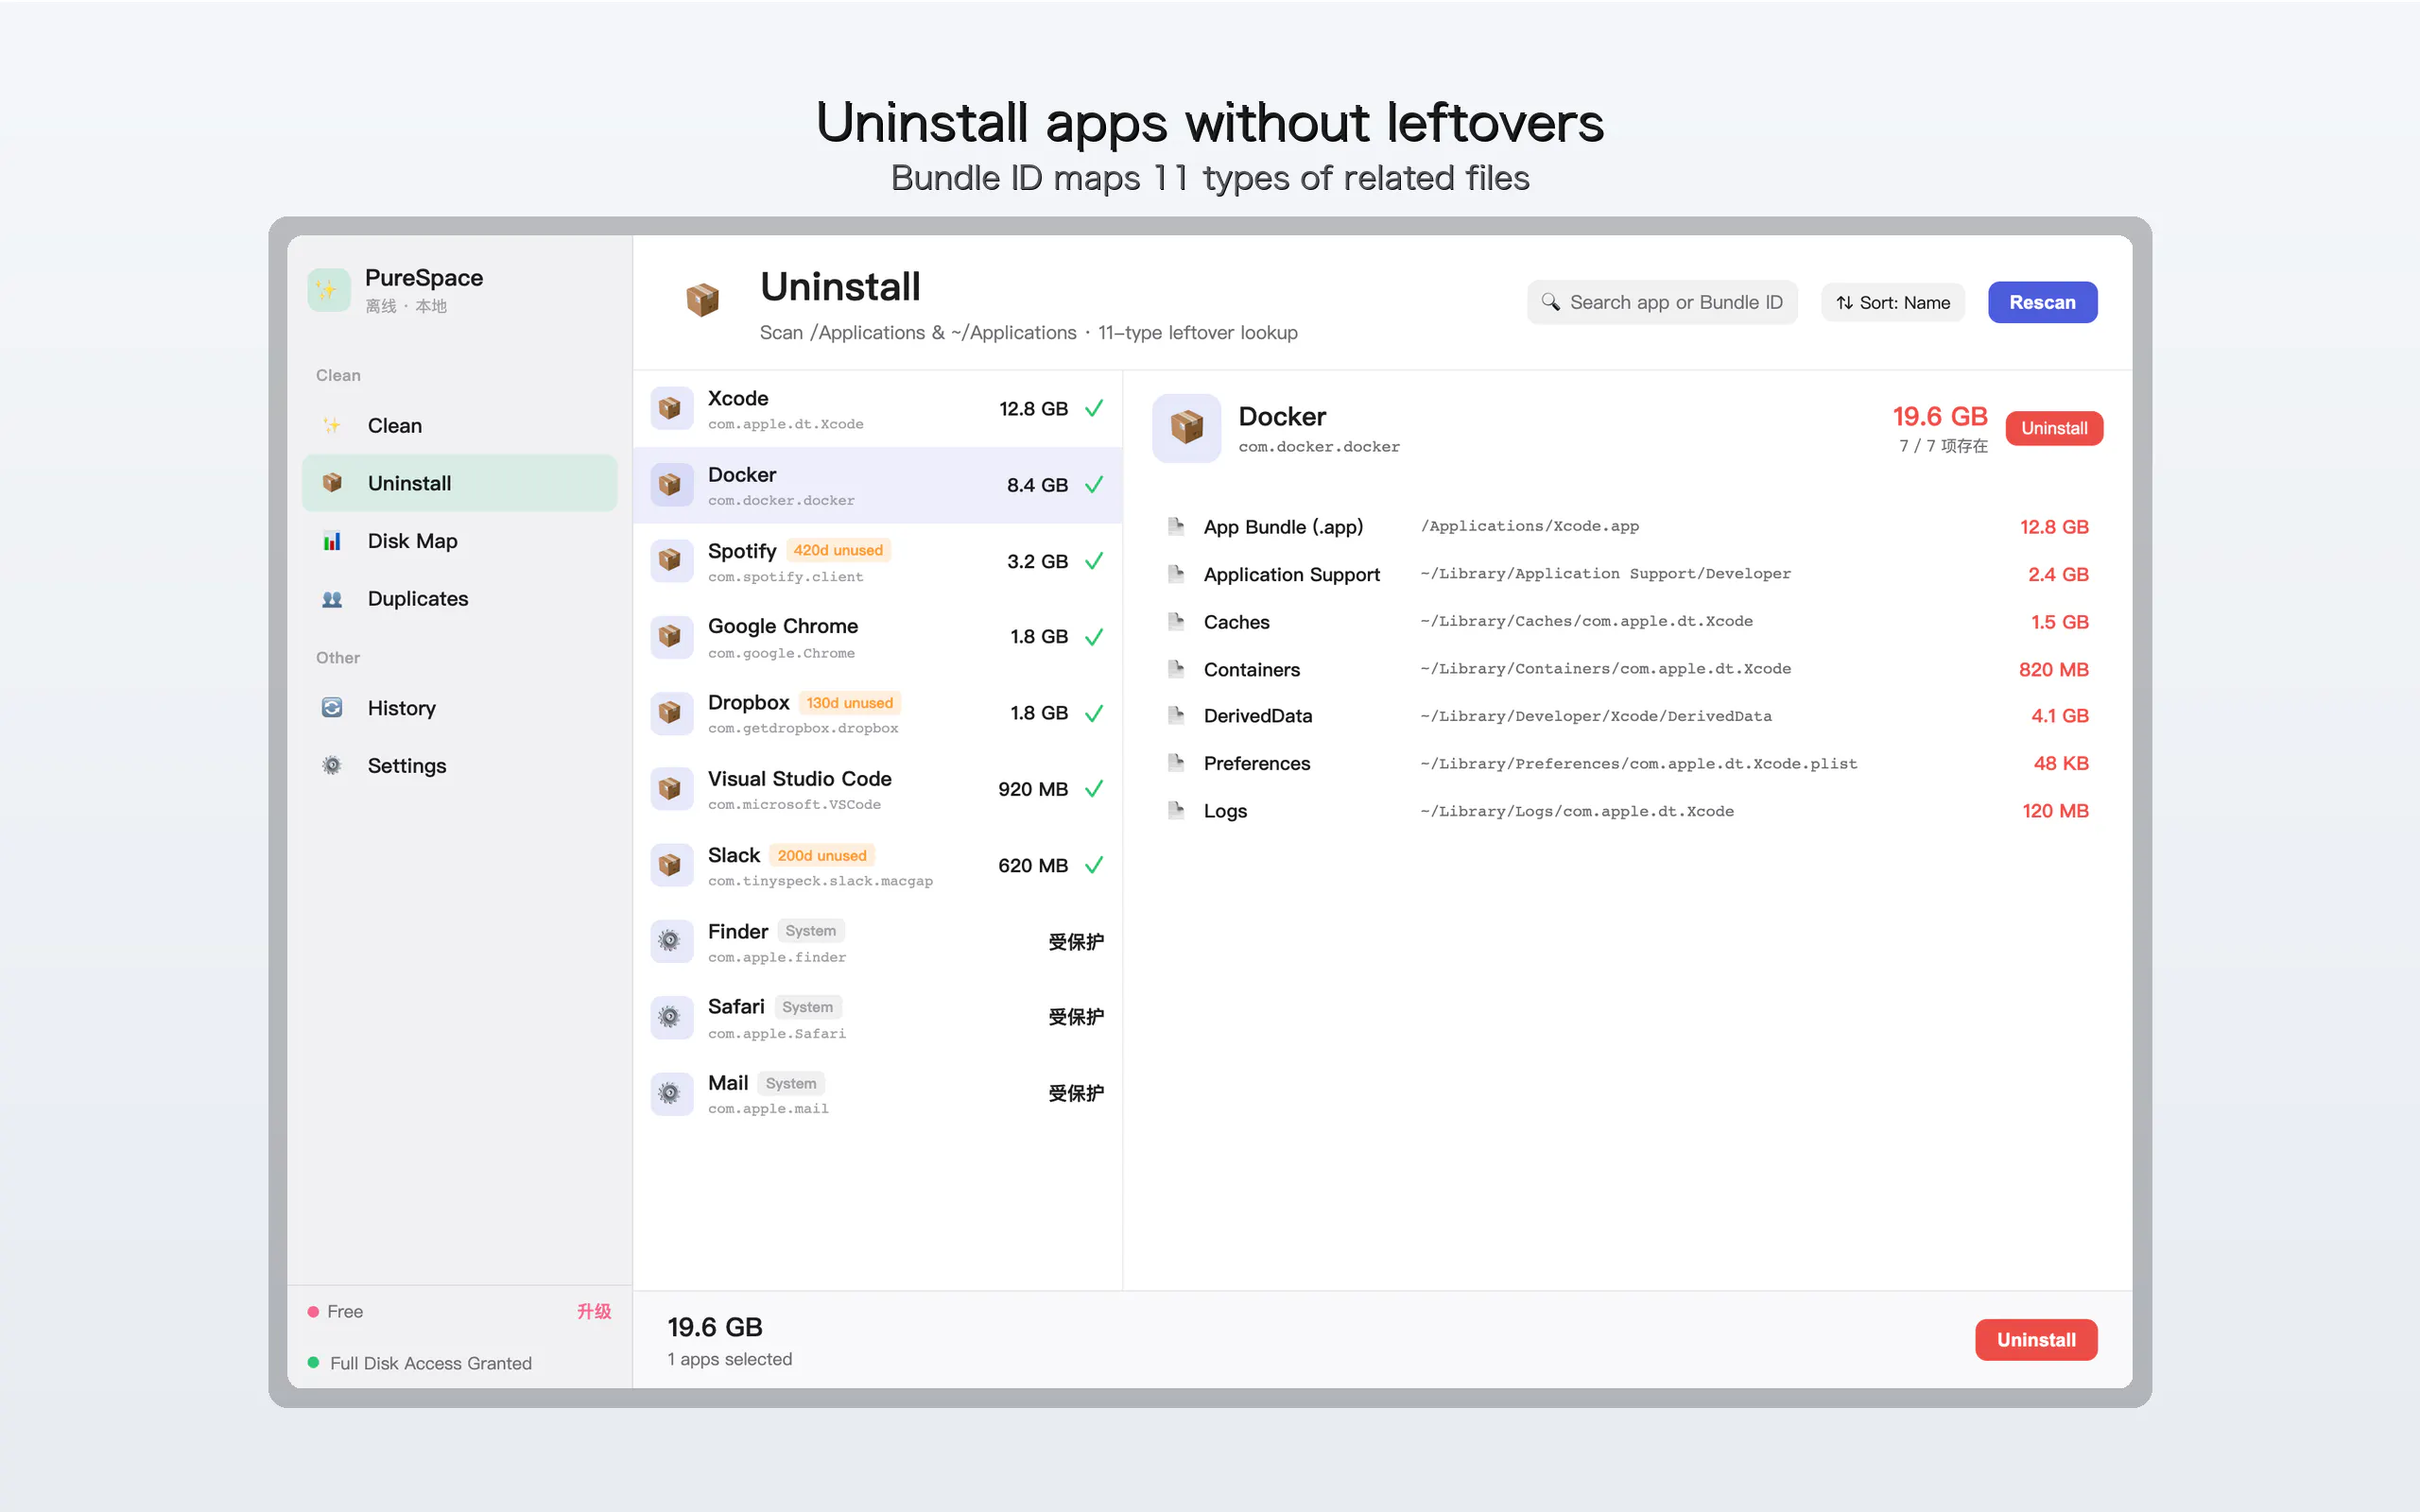Screen dimensions: 2420x1512
Task: Select the Finder row in app list
Action: tap(877, 942)
